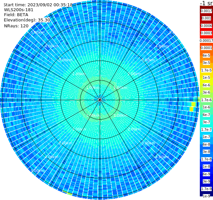Click the 3e-9 colorbar label
Viewport: 213px width, 200px height.
click(x=206, y=181)
